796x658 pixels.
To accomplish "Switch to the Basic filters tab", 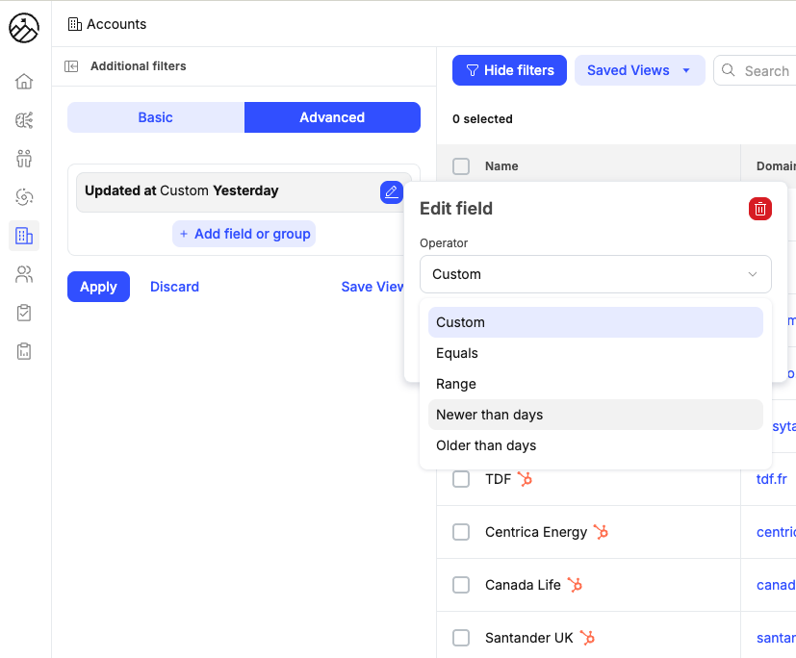I will (x=155, y=117).
